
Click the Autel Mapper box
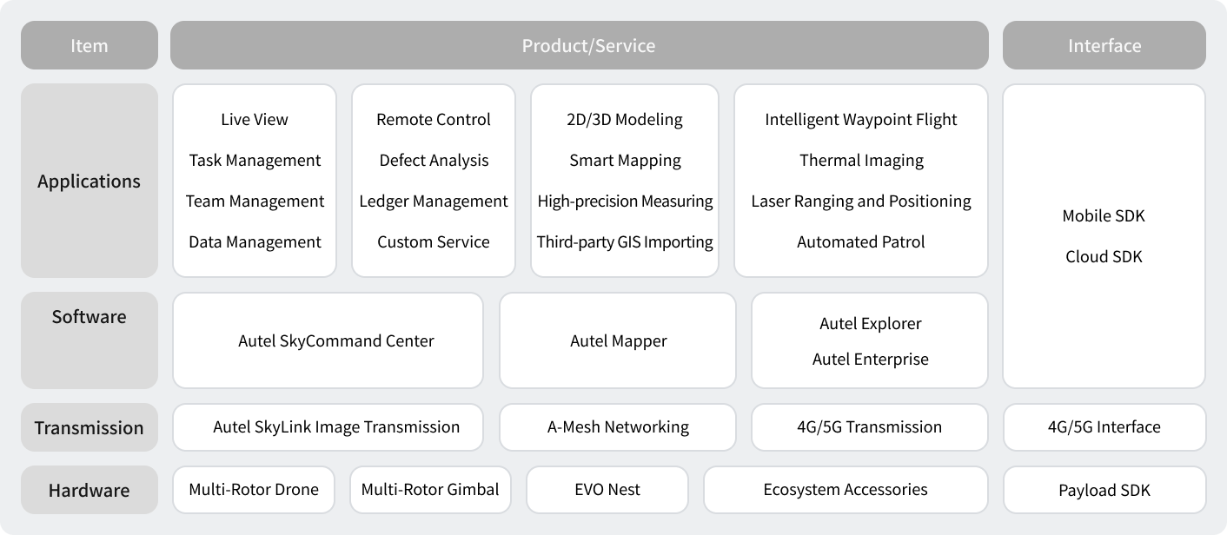point(618,340)
